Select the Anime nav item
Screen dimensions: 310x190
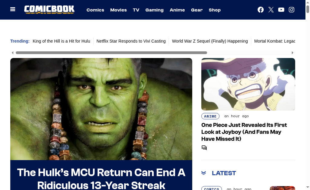point(177,10)
